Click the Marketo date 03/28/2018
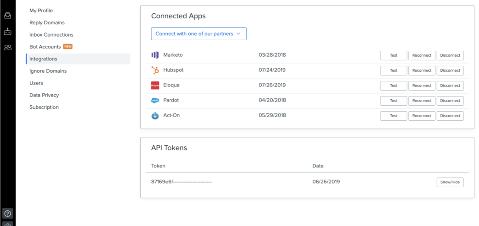479x226 pixels. click(x=272, y=55)
